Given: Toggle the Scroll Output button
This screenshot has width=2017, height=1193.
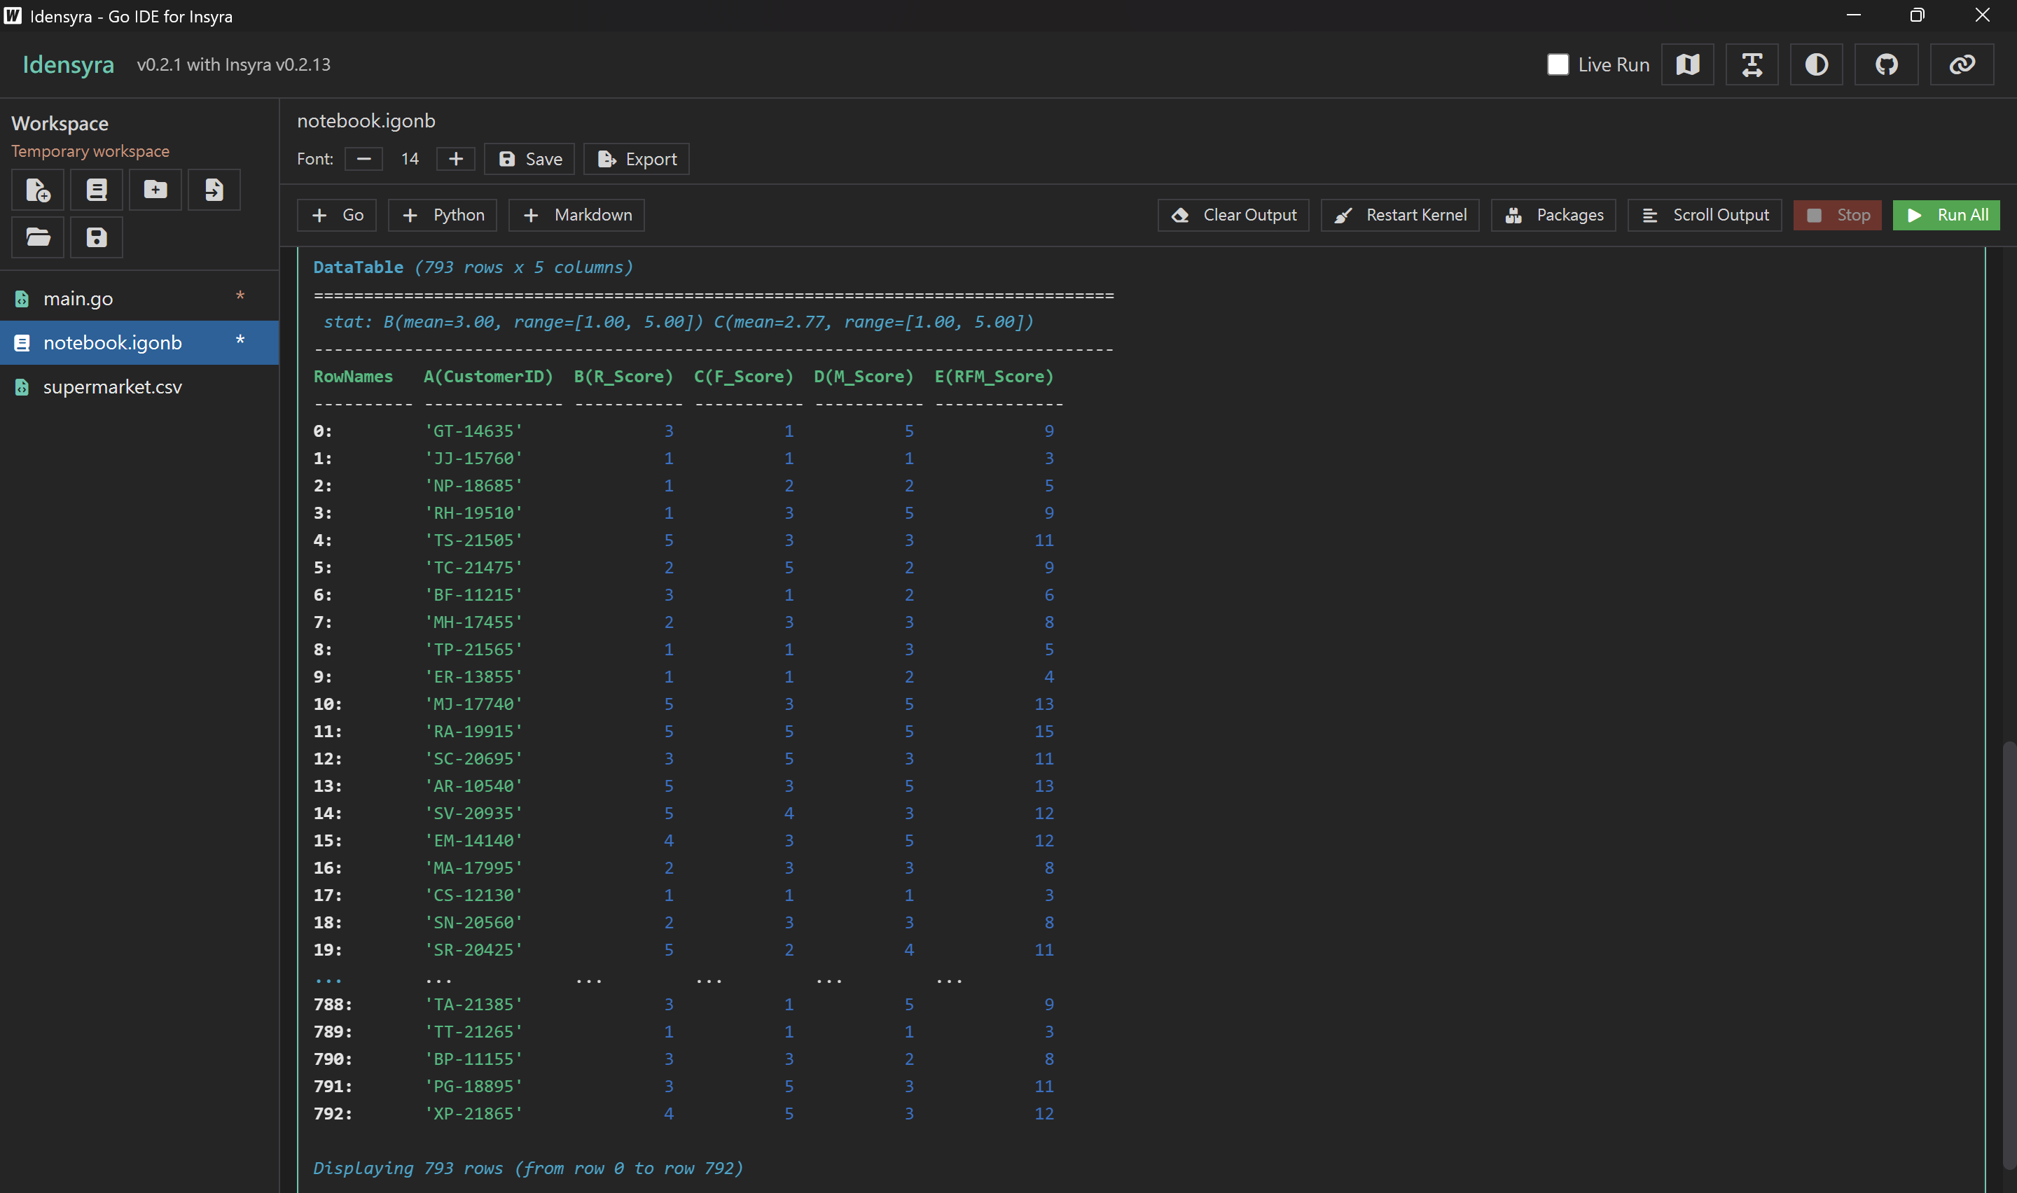Looking at the screenshot, I should click(x=1704, y=215).
